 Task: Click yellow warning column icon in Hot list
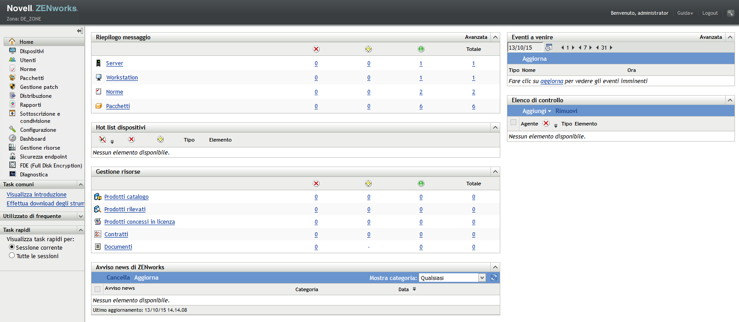160,139
